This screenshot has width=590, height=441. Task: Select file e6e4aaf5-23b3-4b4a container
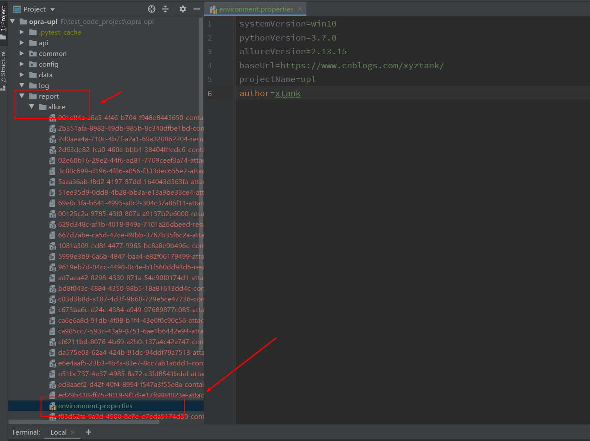pyautogui.click(x=131, y=363)
